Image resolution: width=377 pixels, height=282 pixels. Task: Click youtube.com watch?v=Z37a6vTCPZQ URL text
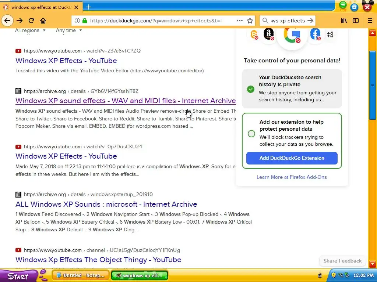82,51
